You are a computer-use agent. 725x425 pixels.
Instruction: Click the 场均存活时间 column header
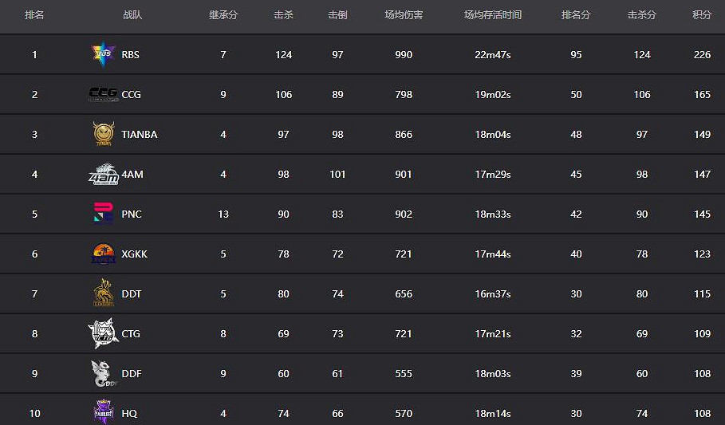coord(493,15)
